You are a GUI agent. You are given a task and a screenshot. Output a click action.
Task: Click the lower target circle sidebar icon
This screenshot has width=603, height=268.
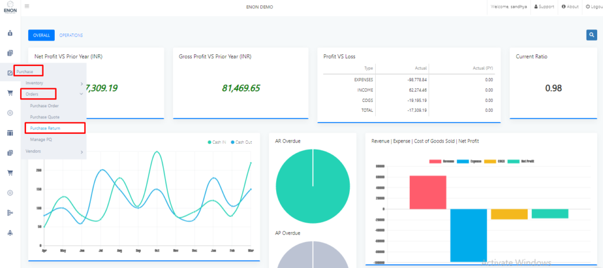click(x=11, y=193)
